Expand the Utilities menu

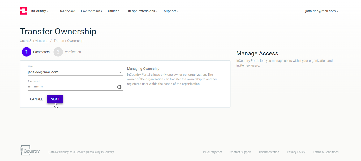(115, 11)
